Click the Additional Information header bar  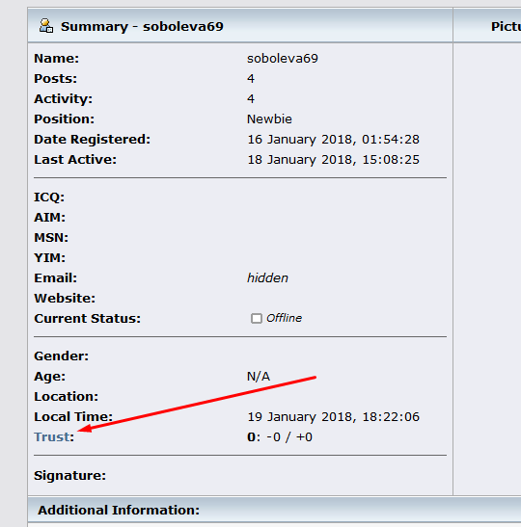(274, 510)
